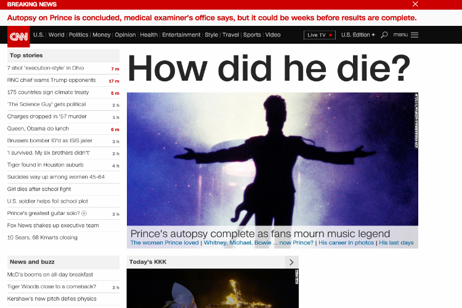Open the menu label in header
This screenshot has height=308, width=462.
pyautogui.click(x=400, y=34)
